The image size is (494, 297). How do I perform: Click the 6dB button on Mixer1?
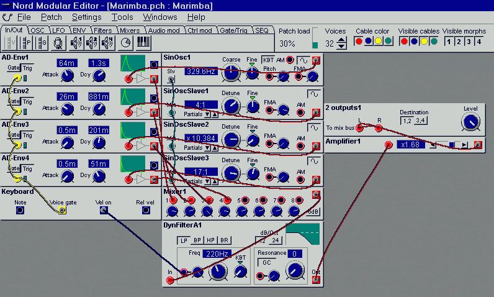pos(313,211)
